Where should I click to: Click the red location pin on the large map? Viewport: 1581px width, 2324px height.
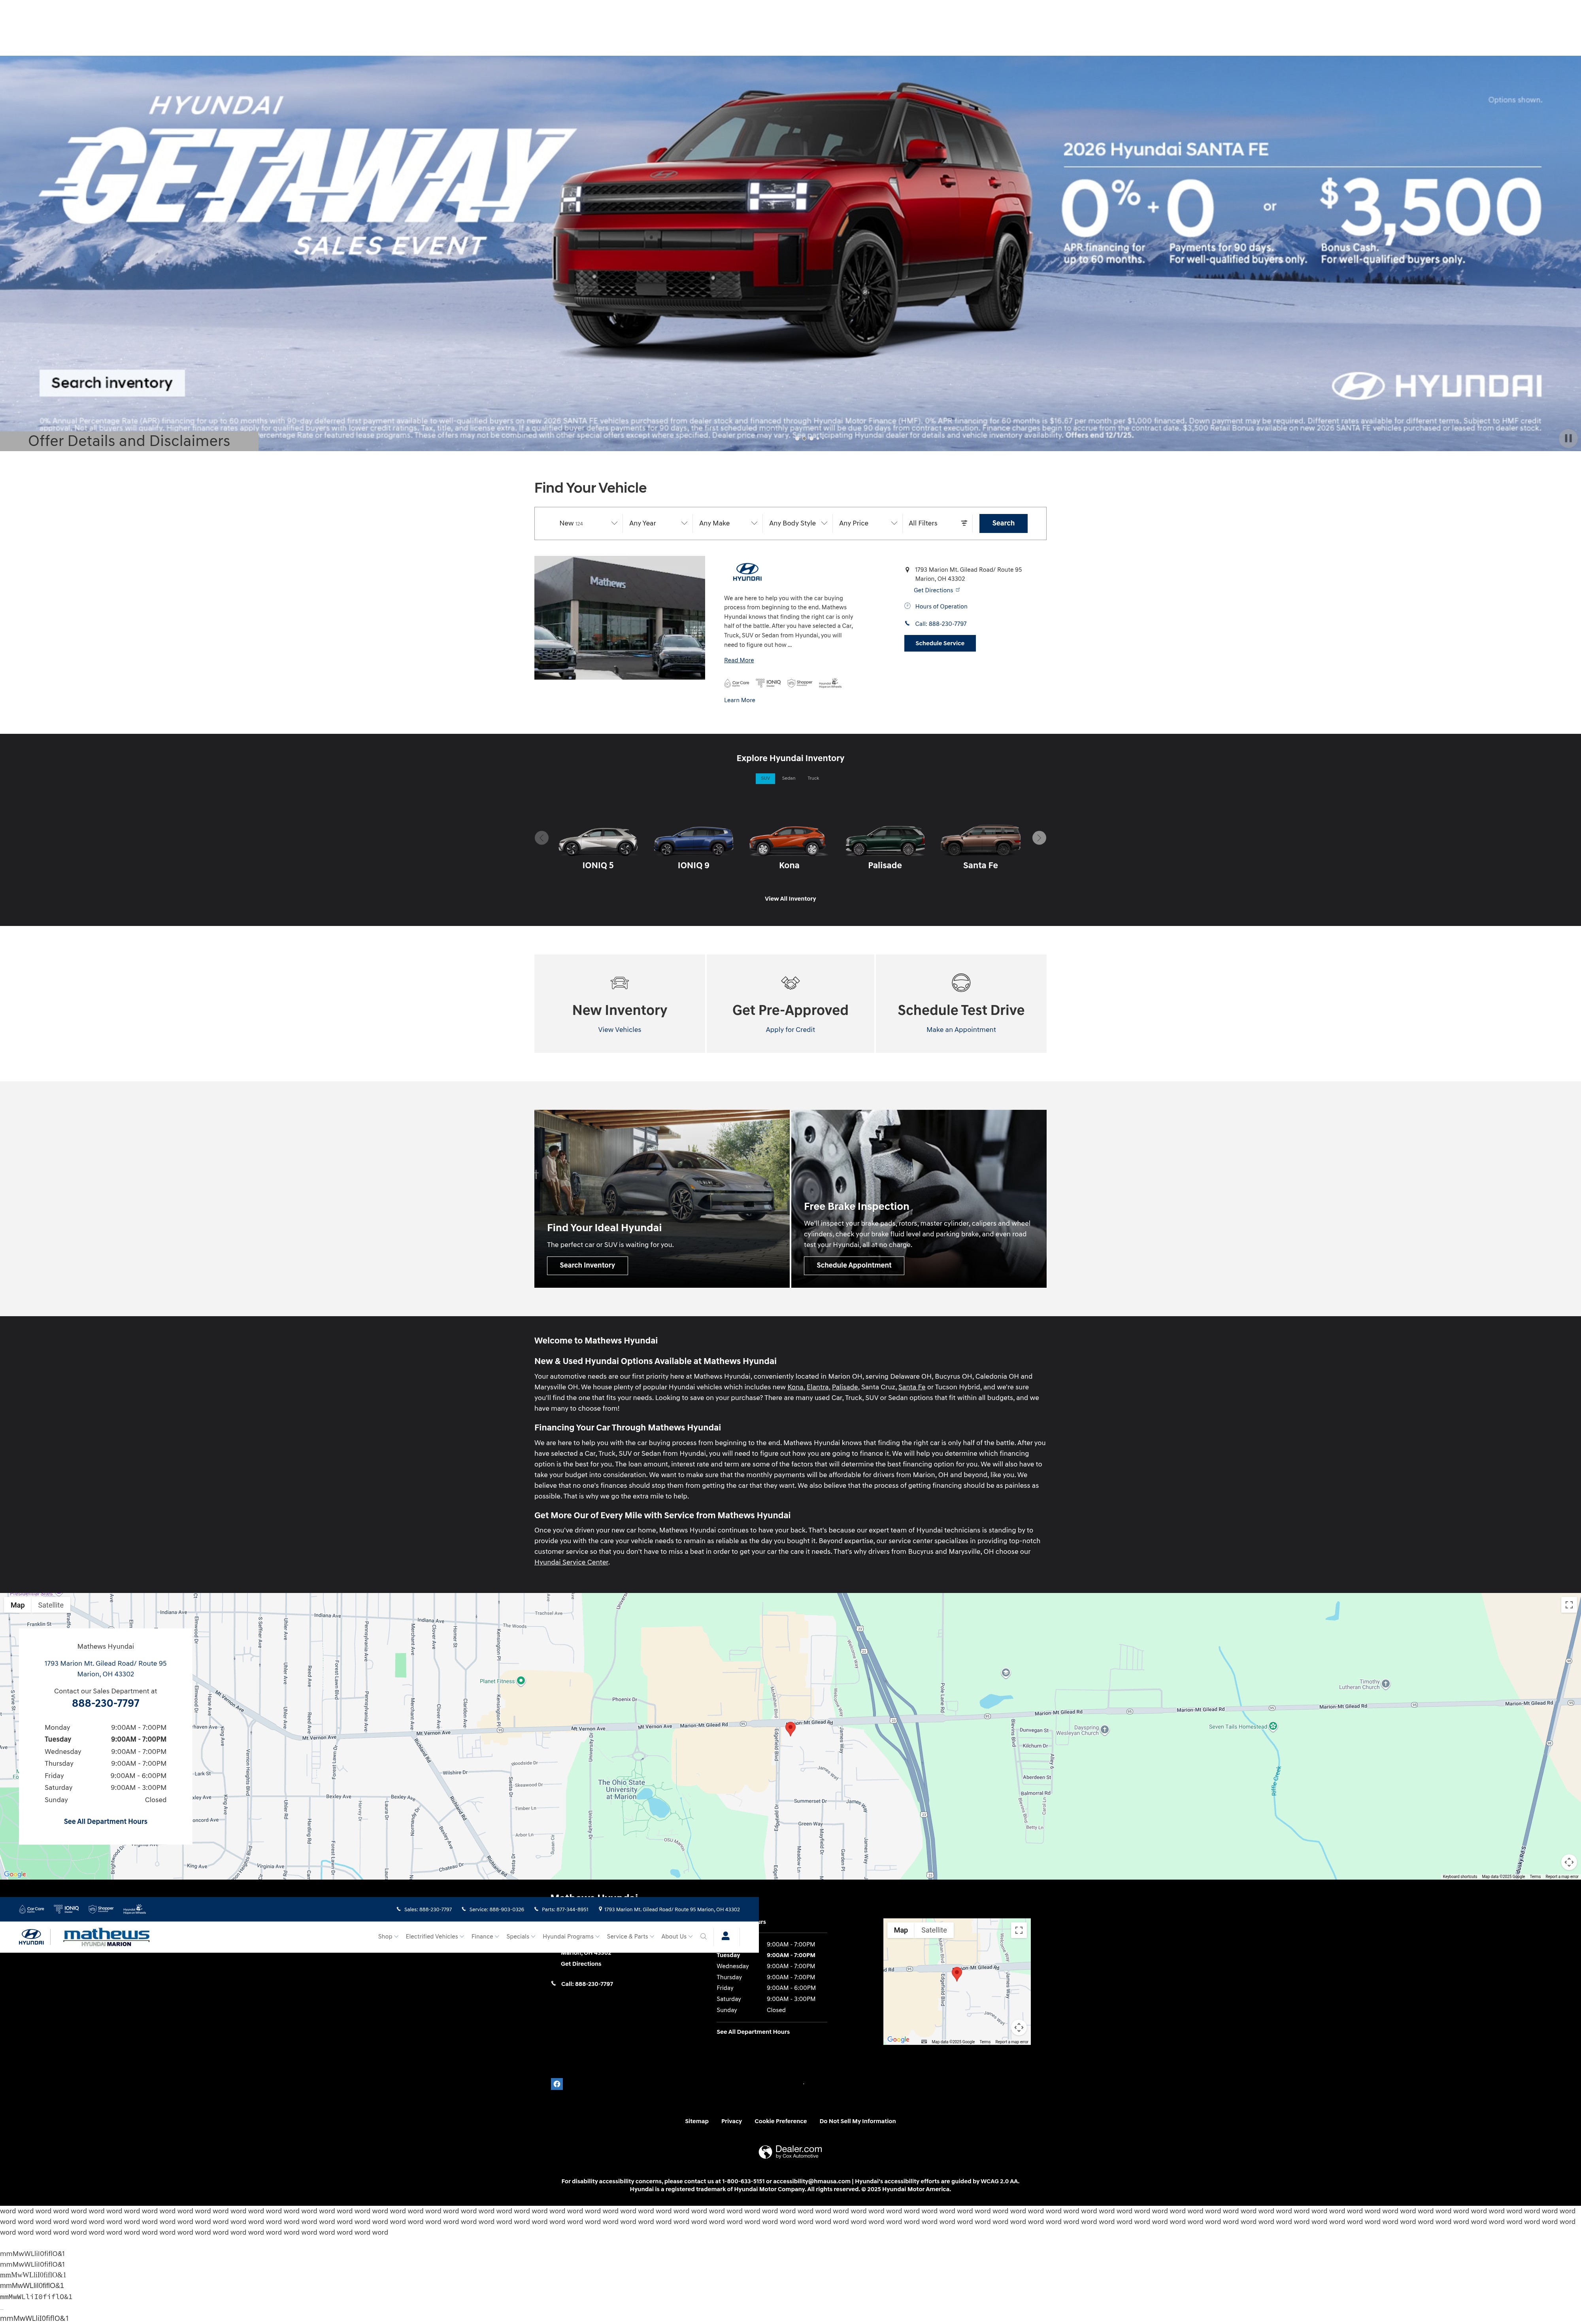tap(790, 1729)
